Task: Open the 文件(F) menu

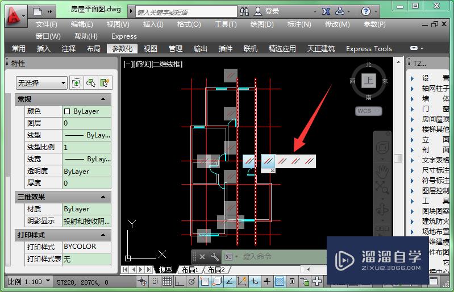Action: coord(47,24)
